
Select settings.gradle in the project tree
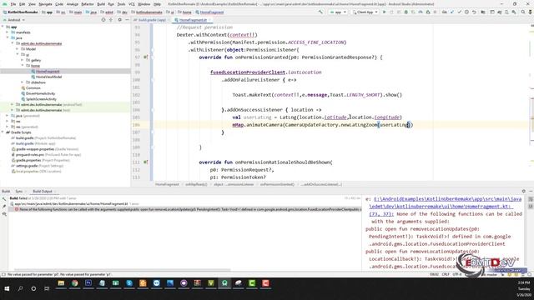pos(27,166)
